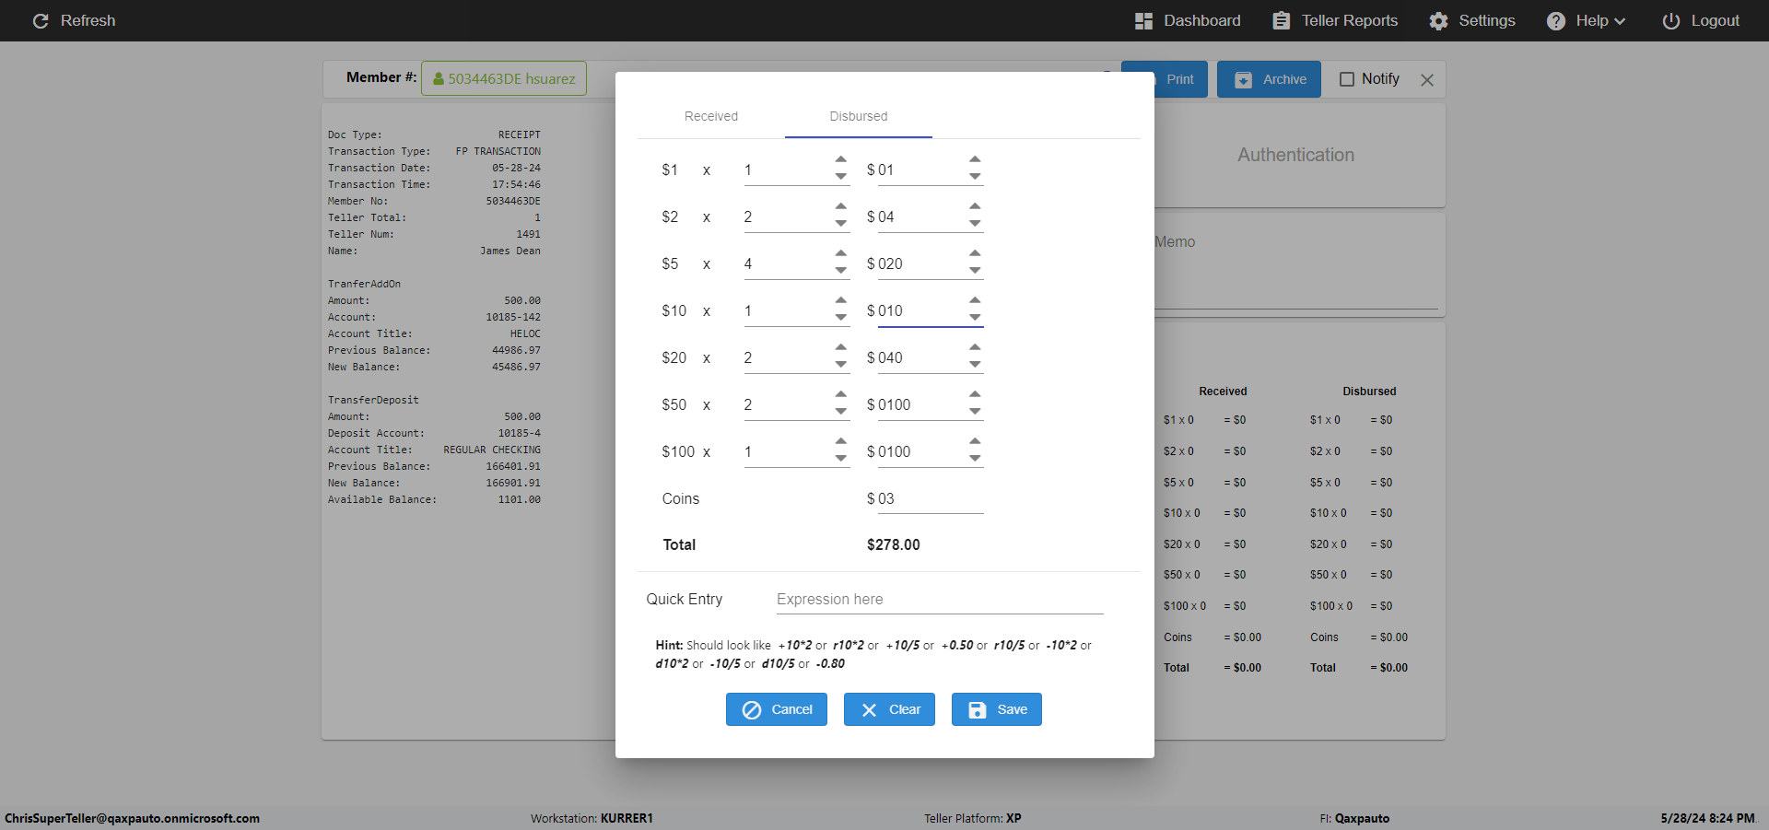This screenshot has width=1769, height=830.
Task: Decrease the $10 bill count
Action: tap(841, 317)
